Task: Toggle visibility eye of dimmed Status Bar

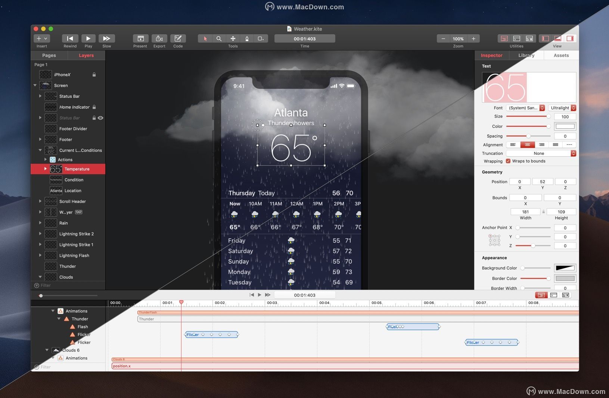Action: click(x=100, y=118)
